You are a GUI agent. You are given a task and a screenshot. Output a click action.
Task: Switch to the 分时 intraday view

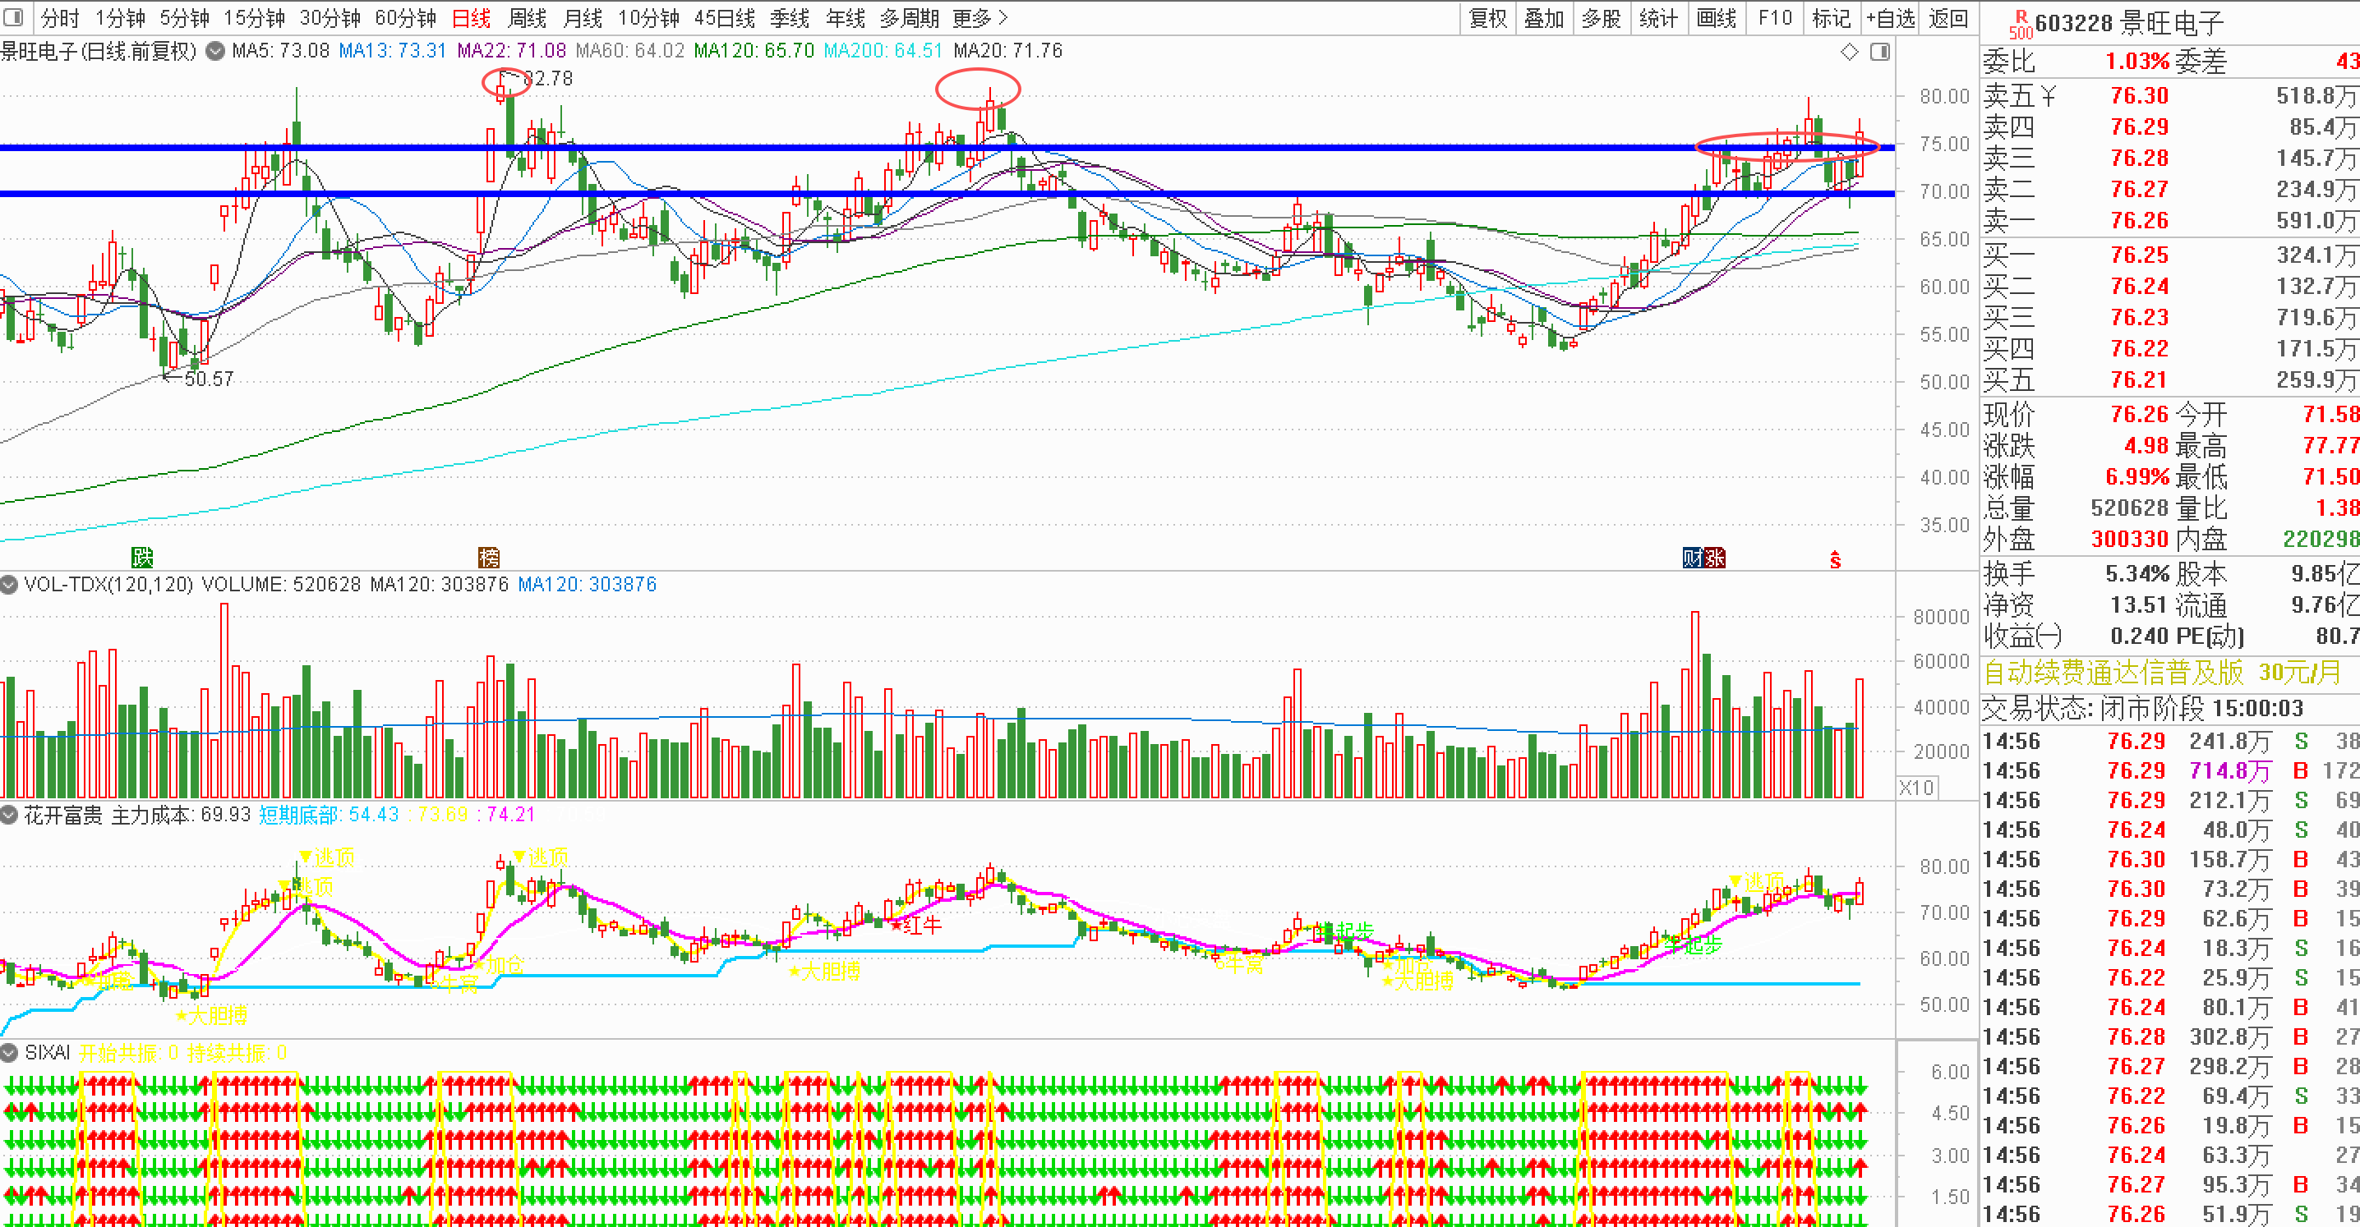61,18
